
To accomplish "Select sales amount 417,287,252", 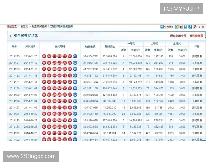I will pyautogui.click(x=90, y=69).
